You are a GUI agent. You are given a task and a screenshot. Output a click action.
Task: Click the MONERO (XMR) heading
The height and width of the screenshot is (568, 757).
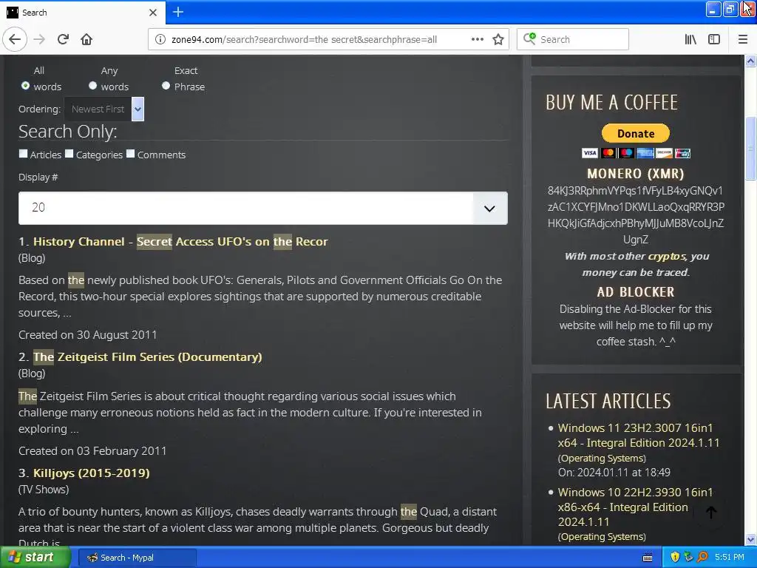point(635,173)
